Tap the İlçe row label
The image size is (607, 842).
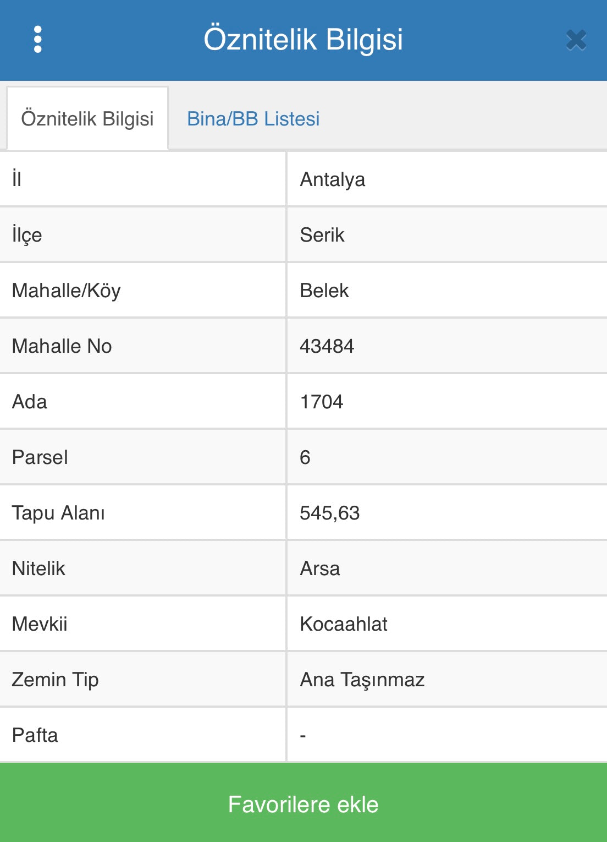coord(27,235)
